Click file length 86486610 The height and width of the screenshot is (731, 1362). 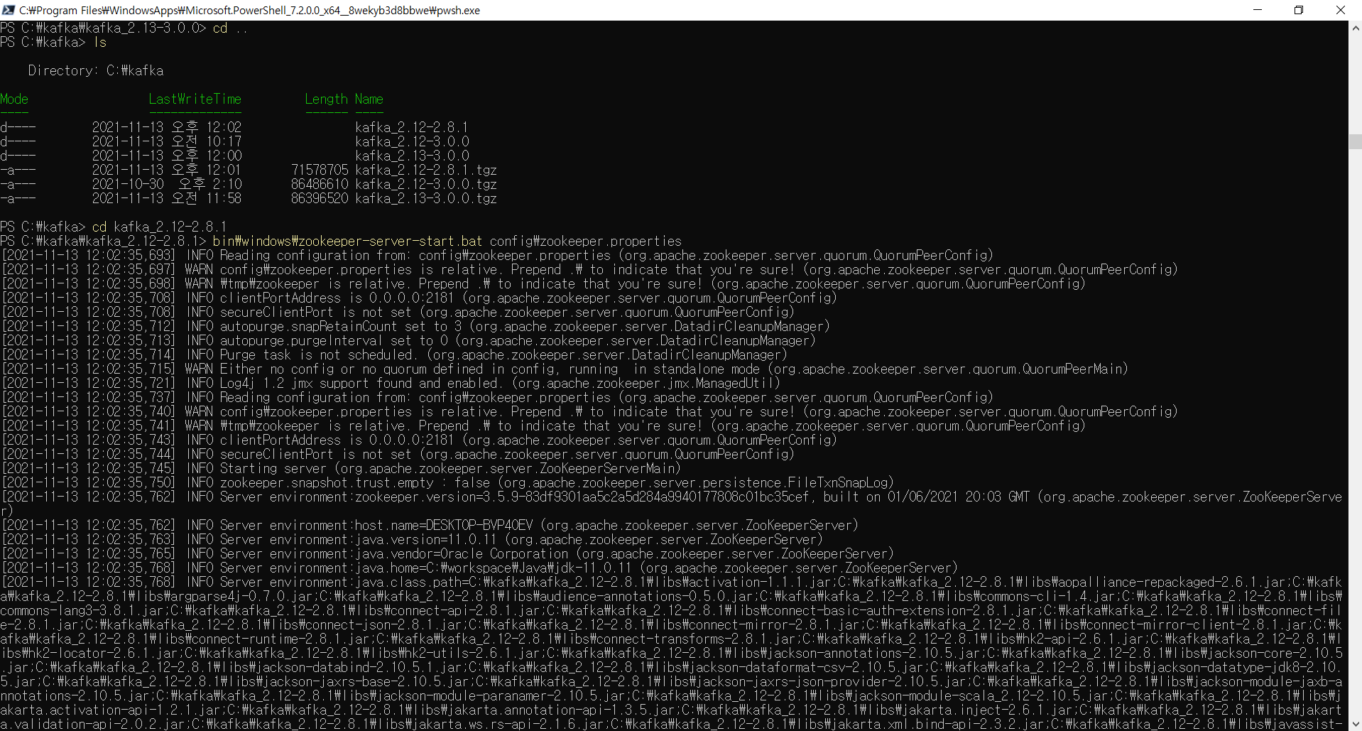320,184
